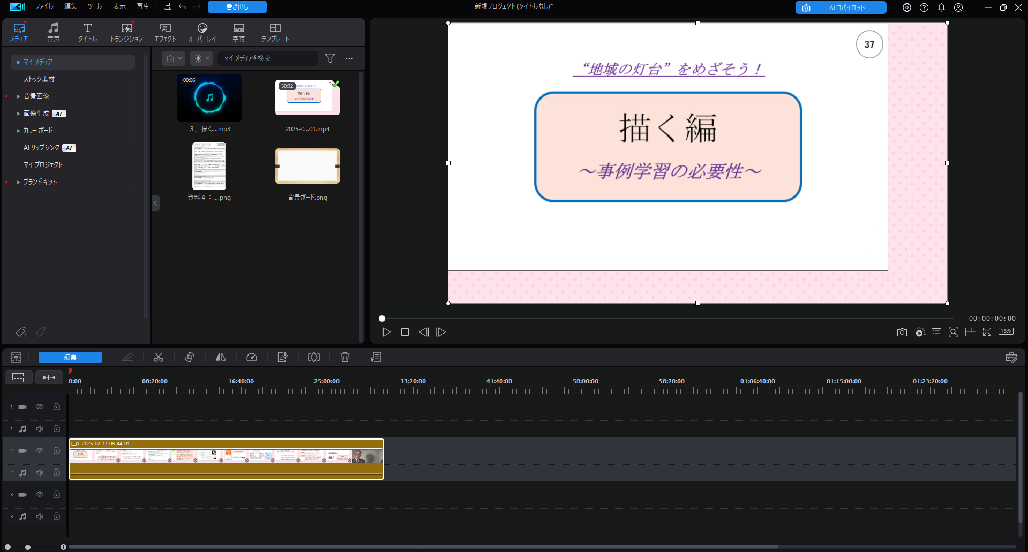Screen dimensions: 1028x552
Task: Toggle visibility of video track 2
Action: (x=40, y=451)
